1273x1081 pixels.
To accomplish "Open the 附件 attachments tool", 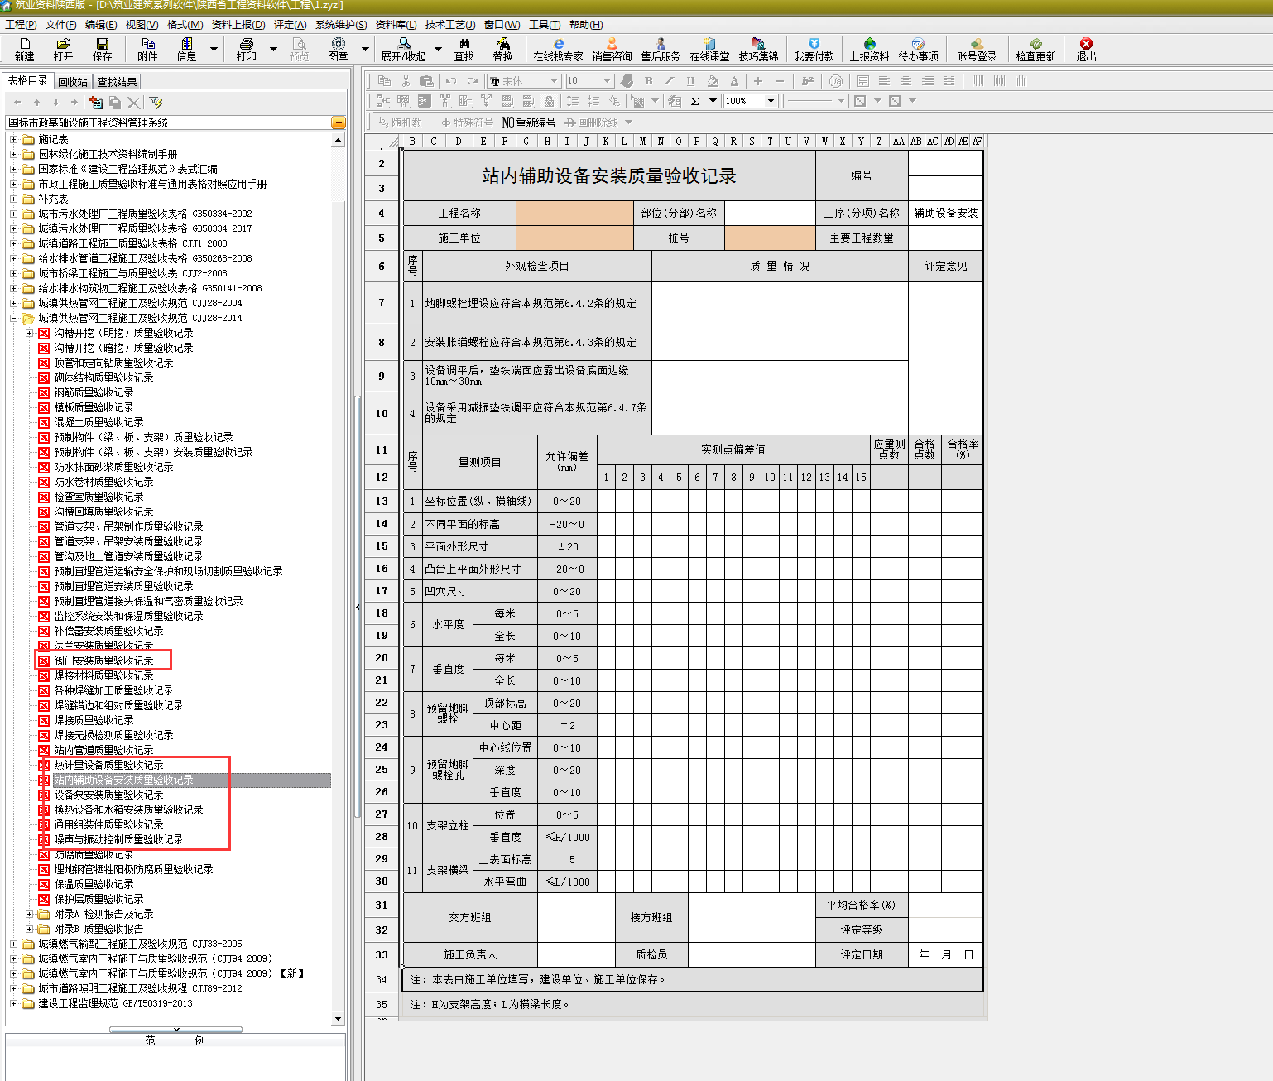I will pos(147,49).
